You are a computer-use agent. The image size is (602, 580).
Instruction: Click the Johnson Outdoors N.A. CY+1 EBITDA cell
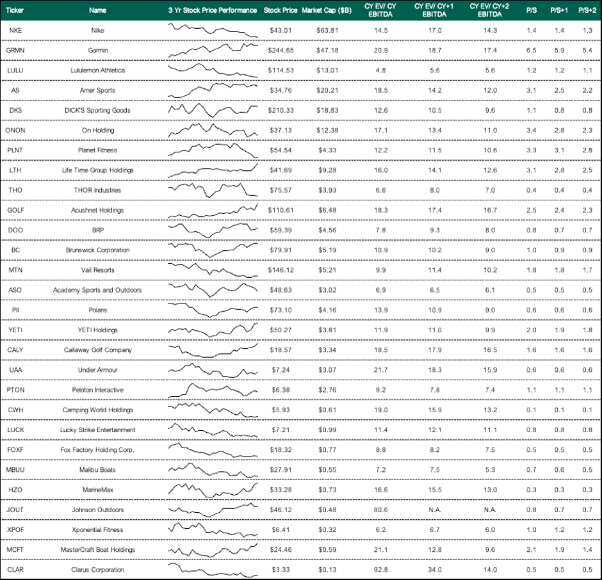point(435,510)
